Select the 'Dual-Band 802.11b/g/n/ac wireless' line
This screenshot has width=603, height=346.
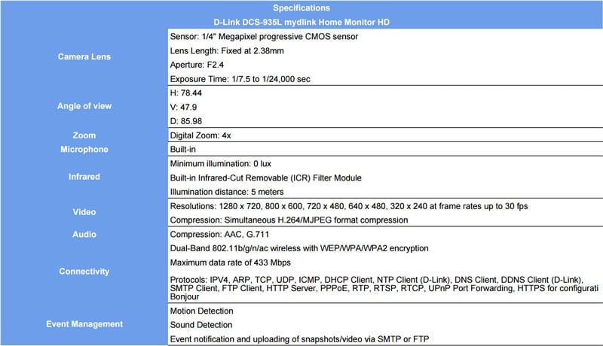tap(299, 248)
